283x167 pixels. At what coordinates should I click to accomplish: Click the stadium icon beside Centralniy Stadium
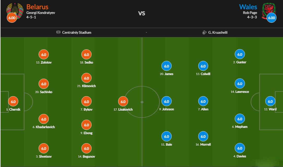point(58,32)
